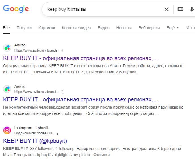The width and height of the screenshot is (195, 161).
Task: Click the Instagram favicon icon
Action: [x=7, y=130]
